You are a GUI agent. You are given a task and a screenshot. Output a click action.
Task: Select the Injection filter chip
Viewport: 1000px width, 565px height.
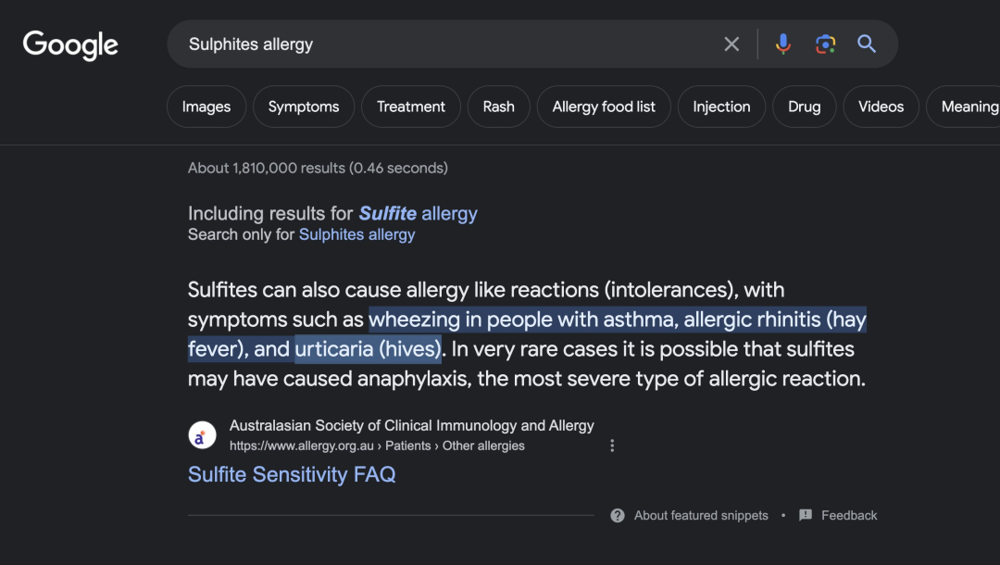[x=721, y=107]
